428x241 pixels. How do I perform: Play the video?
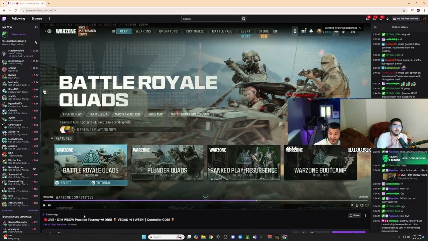coord(44,205)
